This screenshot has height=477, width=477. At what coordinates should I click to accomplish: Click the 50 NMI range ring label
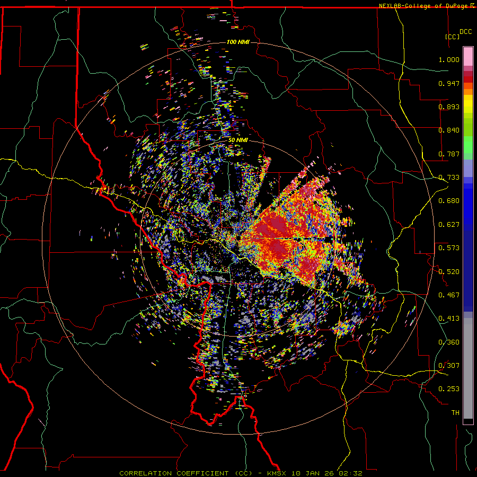click(x=238, y=140)
